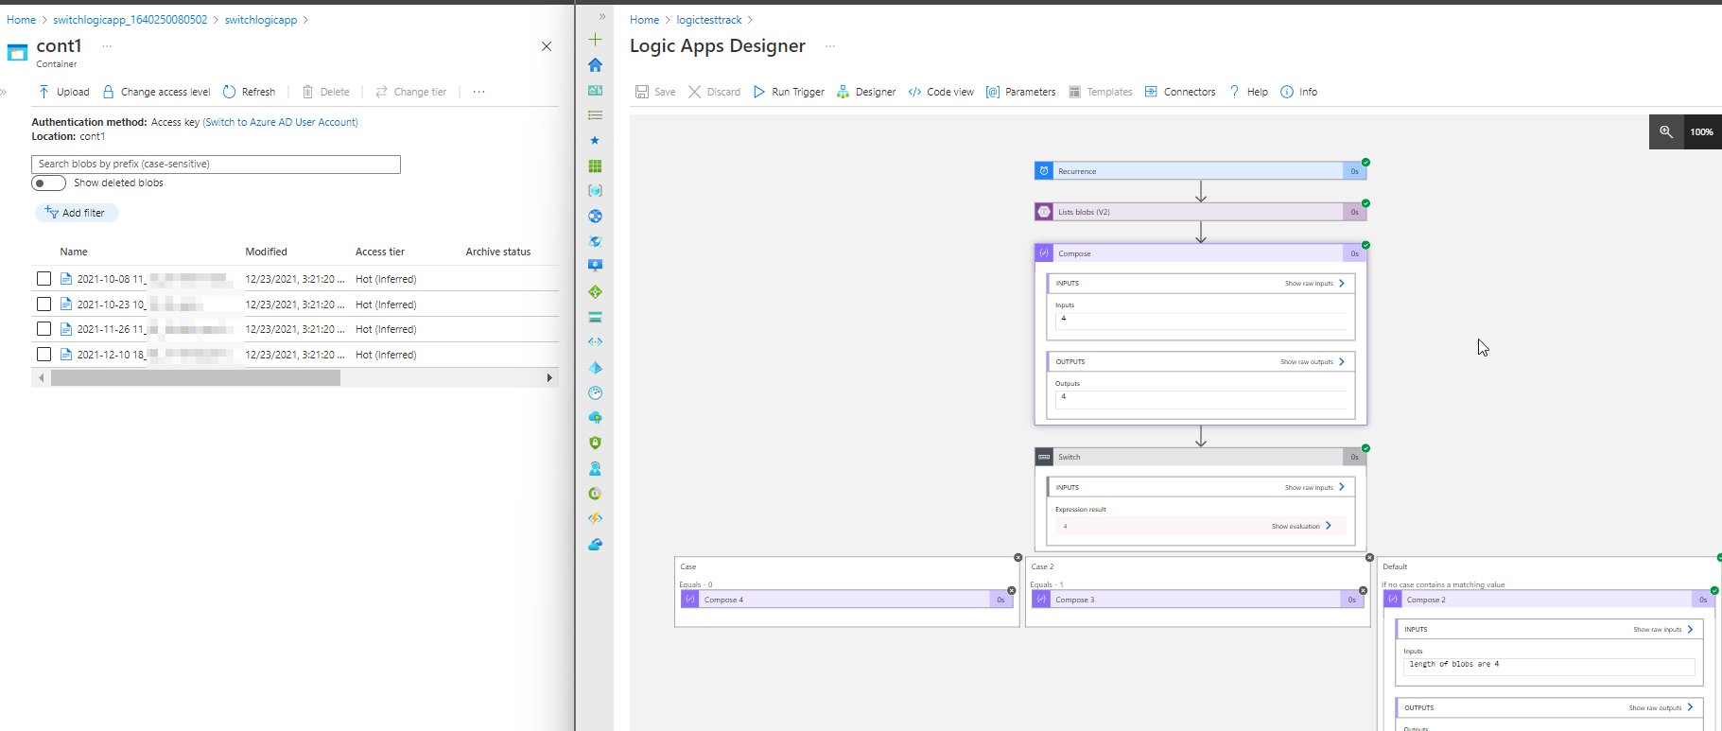Show raw outputs of Compose action
The image size is (1722, 731).
[x=1312, y=362]
